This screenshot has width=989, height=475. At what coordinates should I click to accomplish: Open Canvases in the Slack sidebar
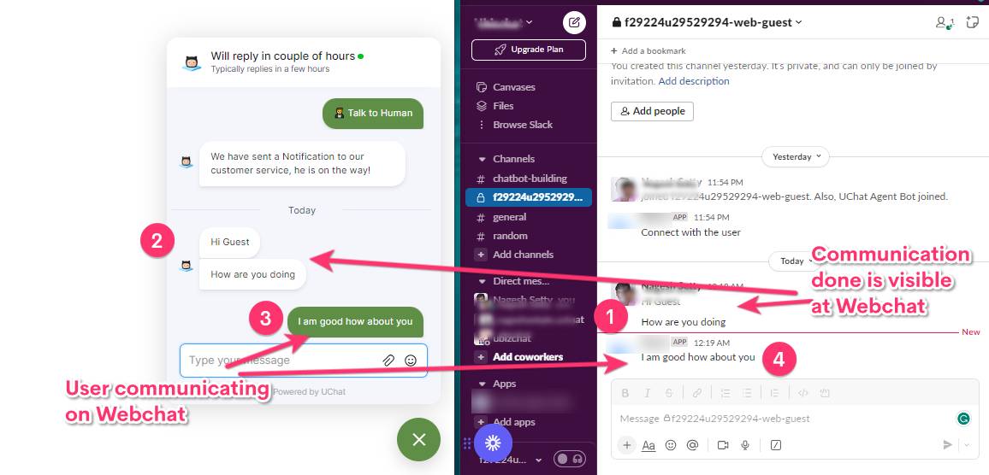click(x=513, y=87)
